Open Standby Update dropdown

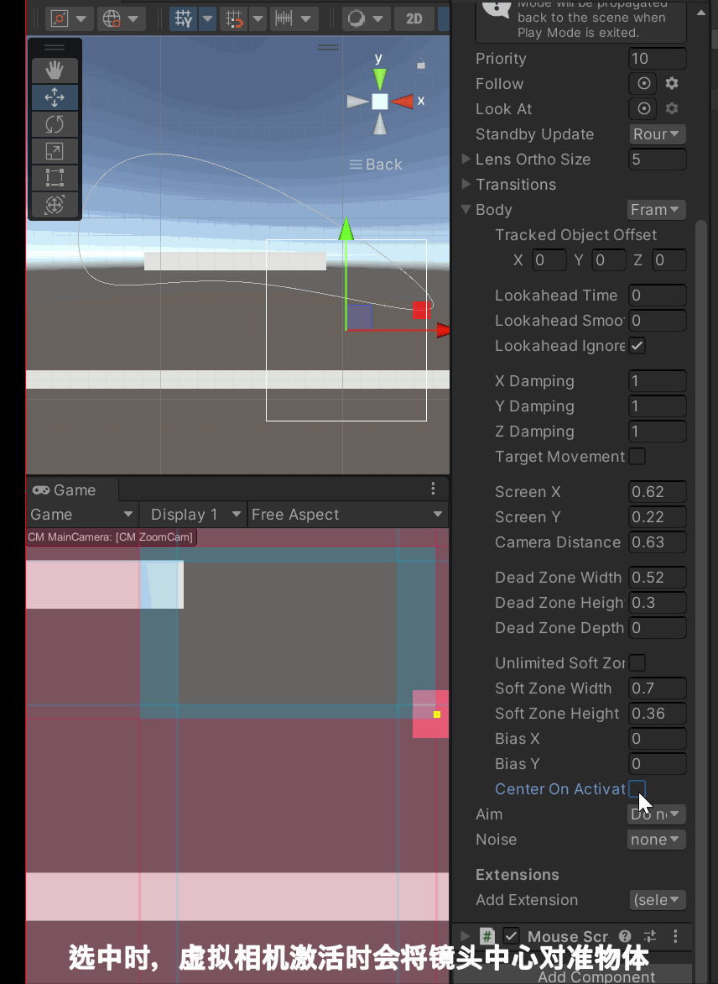[x=657, y=134]
